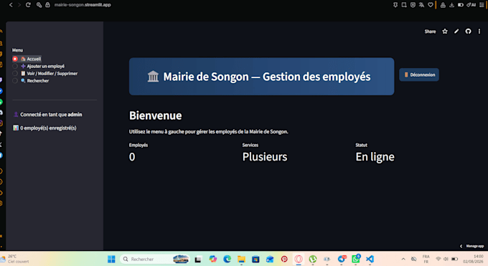
Task: Star the app with the star icon
Action: [445, 31]
